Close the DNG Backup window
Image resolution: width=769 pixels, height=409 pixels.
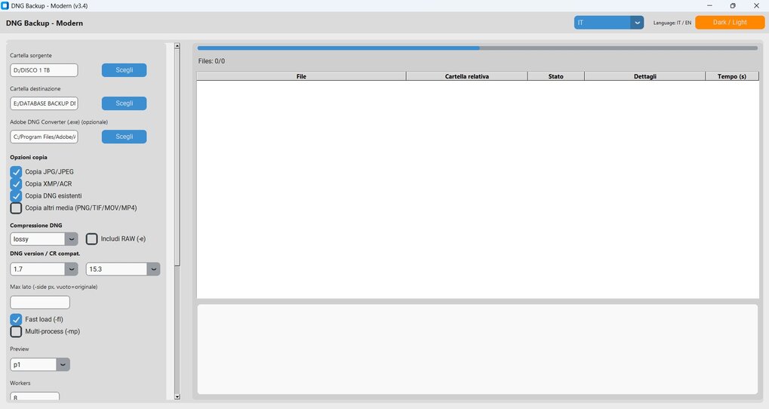756,6
